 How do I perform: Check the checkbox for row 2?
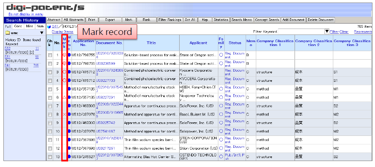(50, 63)
